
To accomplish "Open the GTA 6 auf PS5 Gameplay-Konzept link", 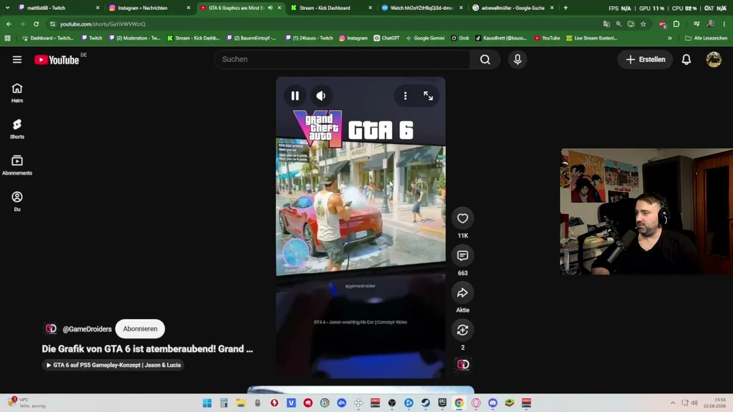I will (x=113, y=365).
